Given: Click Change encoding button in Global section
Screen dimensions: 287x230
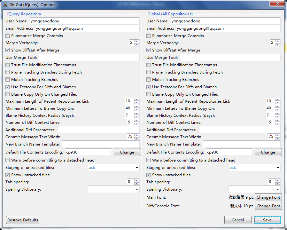Looking at the screenshot, I should pyautogui.click(x=268, y=152).
